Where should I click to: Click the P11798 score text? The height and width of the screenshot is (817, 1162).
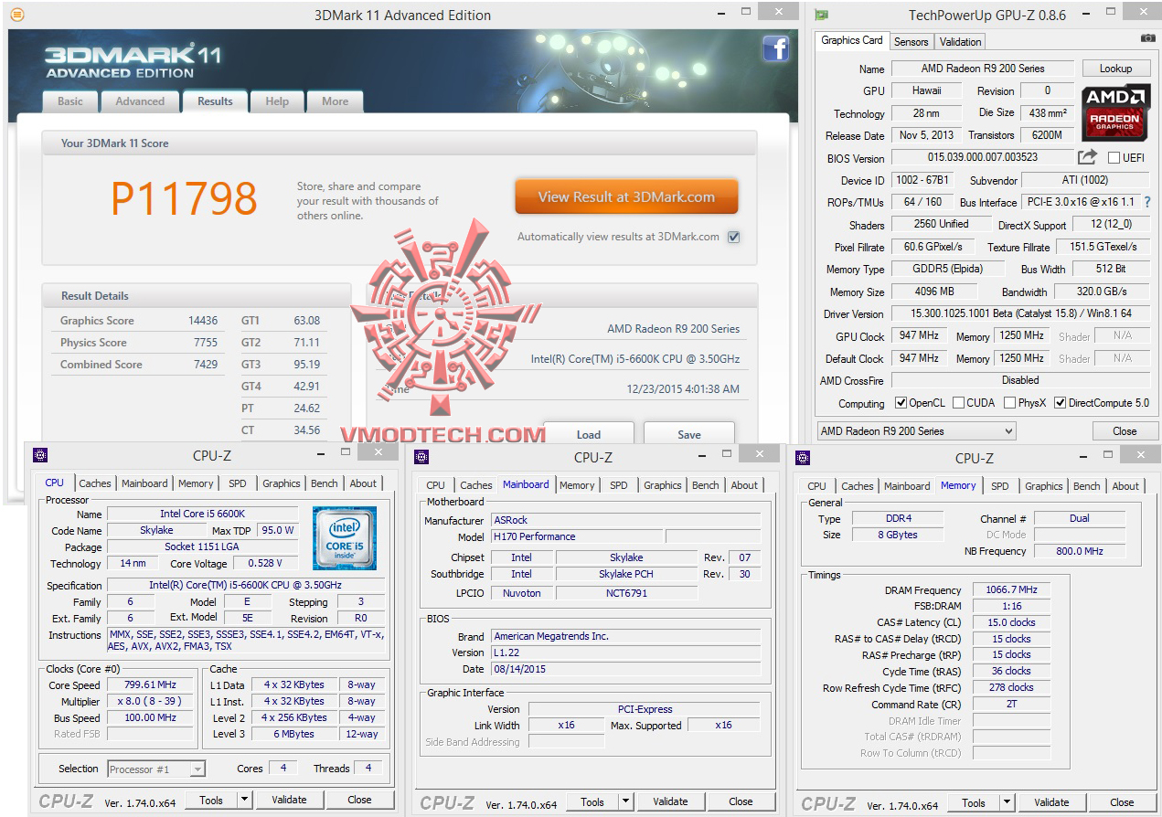pyautogui.click(x=184, y=199)
